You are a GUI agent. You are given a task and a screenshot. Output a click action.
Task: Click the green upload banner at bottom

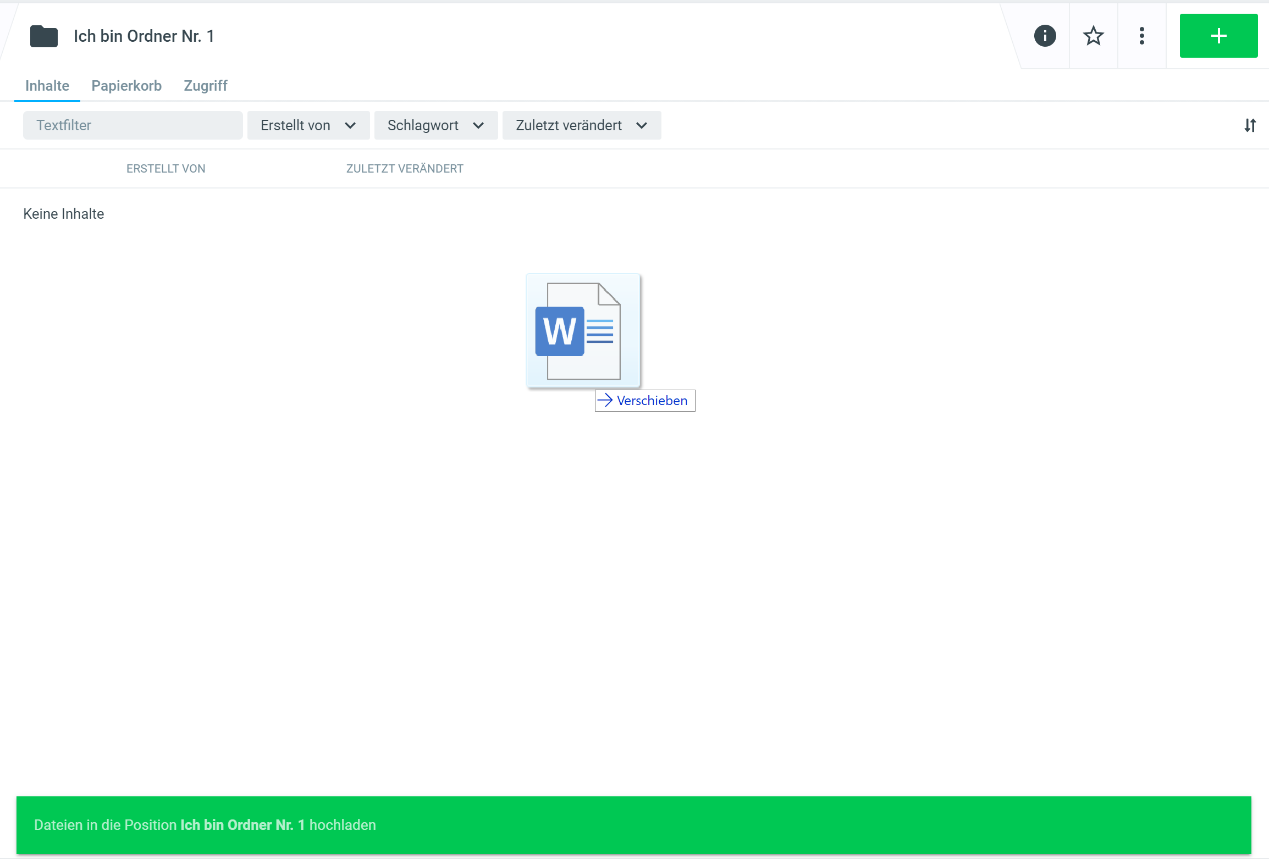(633, 824)
